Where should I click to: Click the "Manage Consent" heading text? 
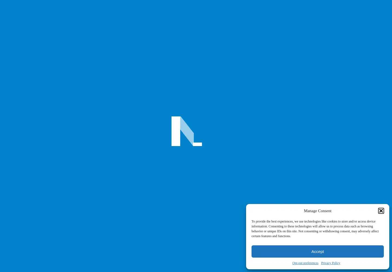pyautogui.click(x=318, y=211)
